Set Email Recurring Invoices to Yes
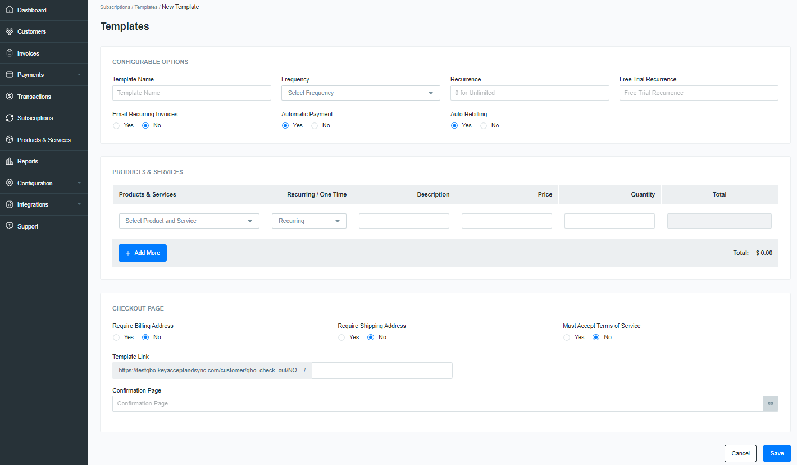Image resolution: width=797 pixels, height=465 pixels. pyautogui.click(x=116, y=126)
